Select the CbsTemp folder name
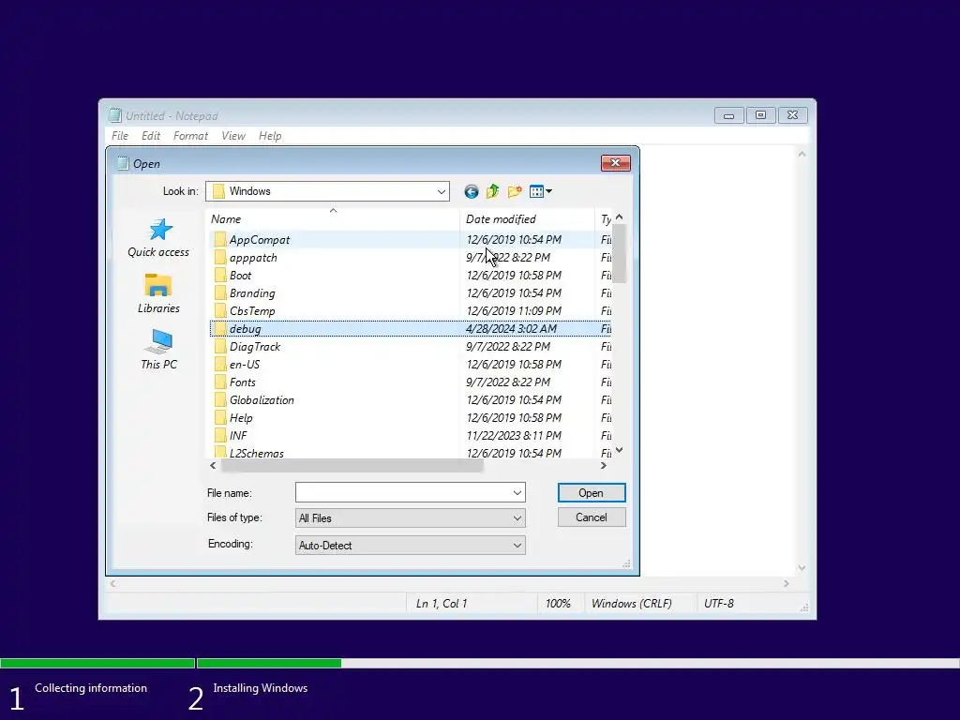 click(x=252, y=311)
